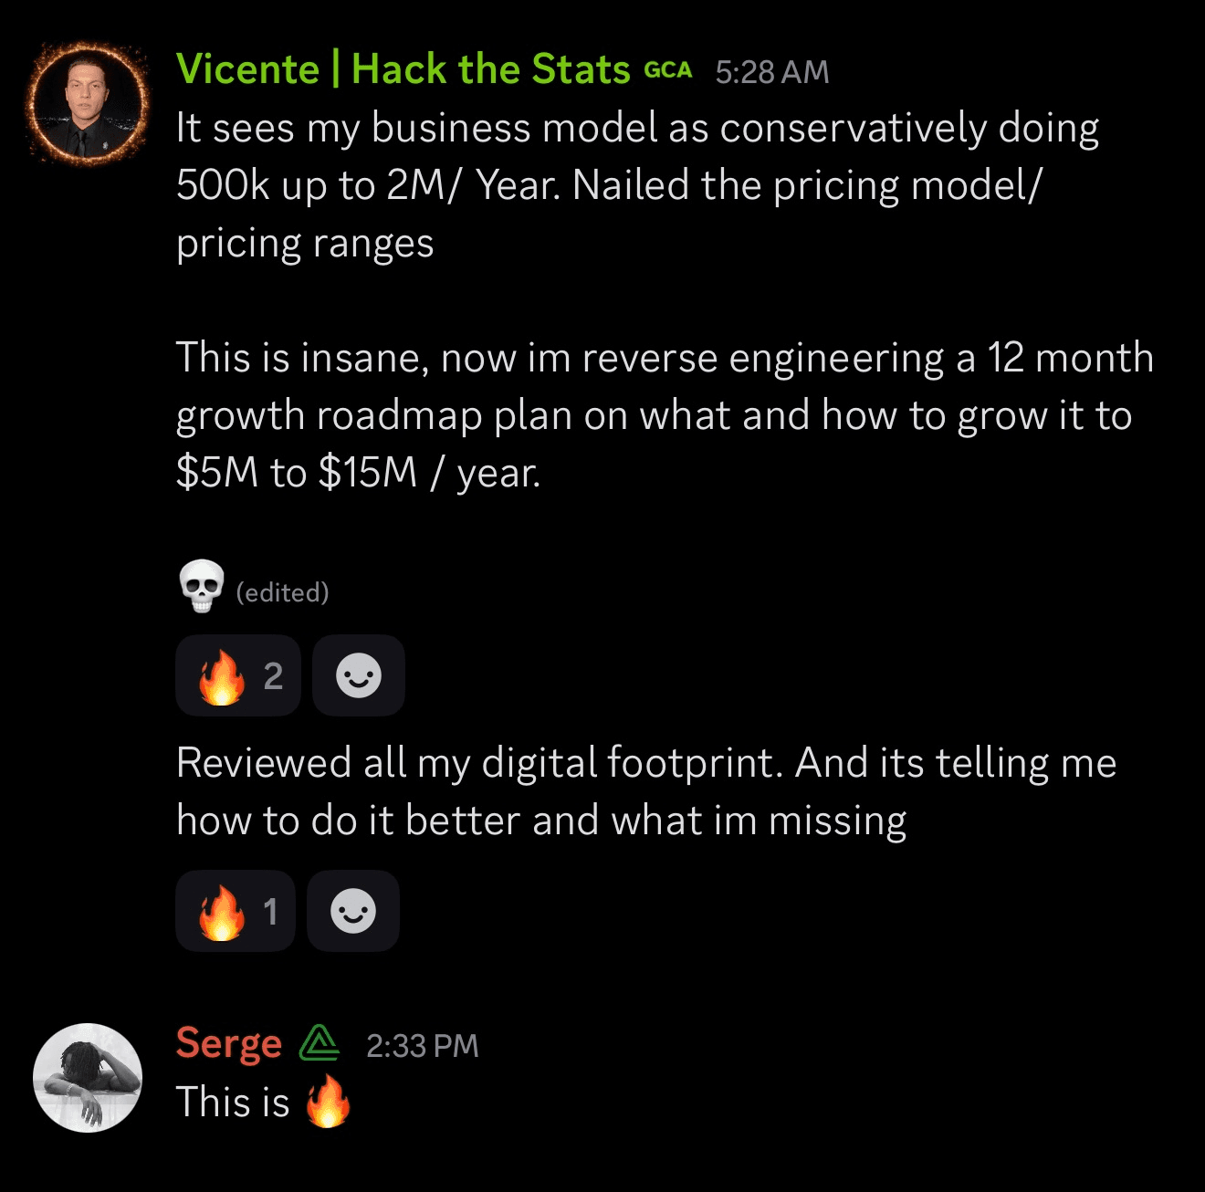Select Serge's "This is" message text
This screenshot has height=1192, width=1205.
232,1102
